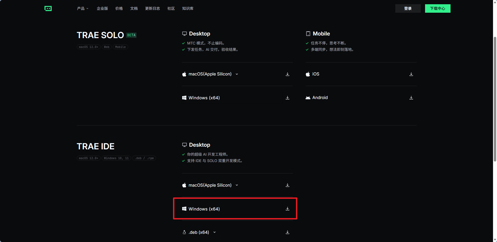Image resolution: width=497 pixels, height=242 pixels.
Task: Expand .deb (x64) package options chevron
Action: pyautogui.click(x=215, y=232)
